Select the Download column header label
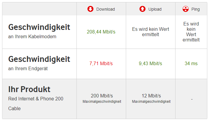This screenshot has width=210, height=122. click(x=105, y=9)
